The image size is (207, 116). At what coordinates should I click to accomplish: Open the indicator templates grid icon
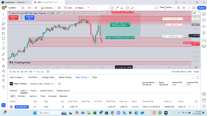tap(59, 8)
